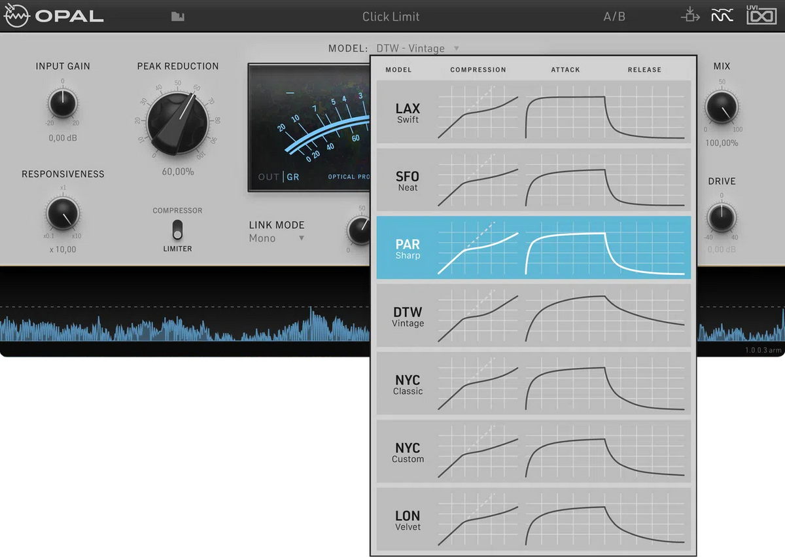Choose the NYC Classic model
The width and height of the screenshot is (785, 557).
tap(408, 384)
